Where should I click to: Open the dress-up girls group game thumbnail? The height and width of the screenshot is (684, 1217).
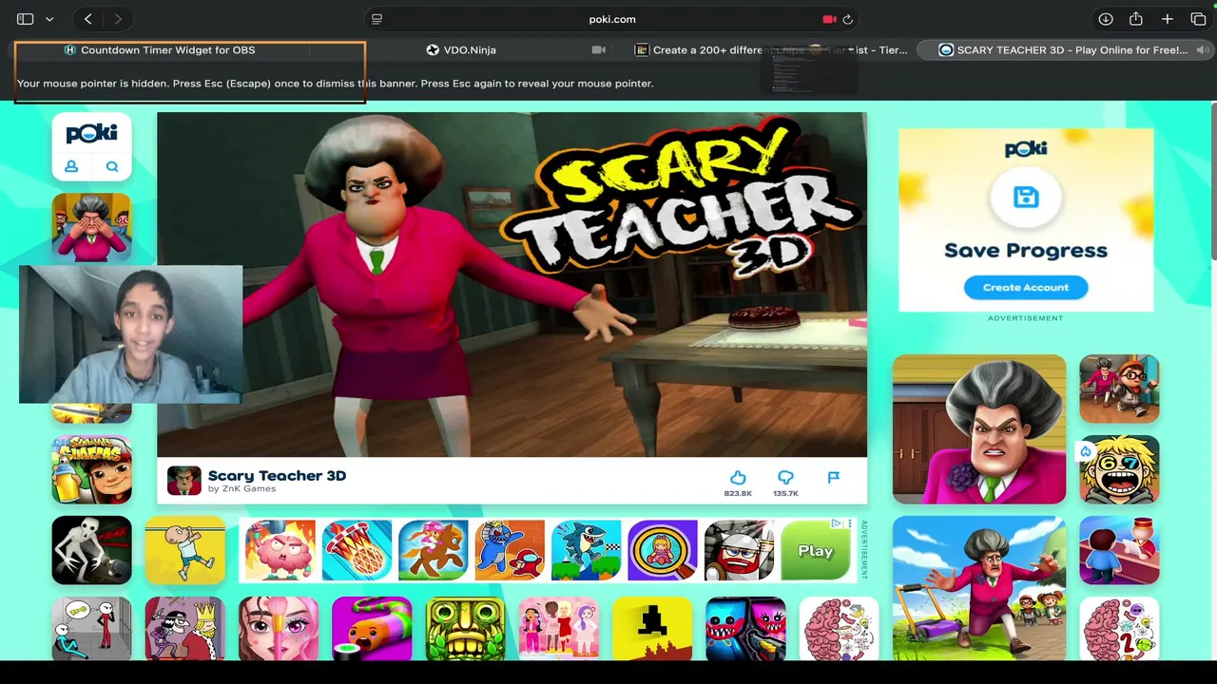click(558, 628)
